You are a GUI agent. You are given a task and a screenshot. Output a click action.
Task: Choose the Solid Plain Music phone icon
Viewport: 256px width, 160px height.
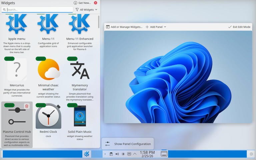pos(80,116)
